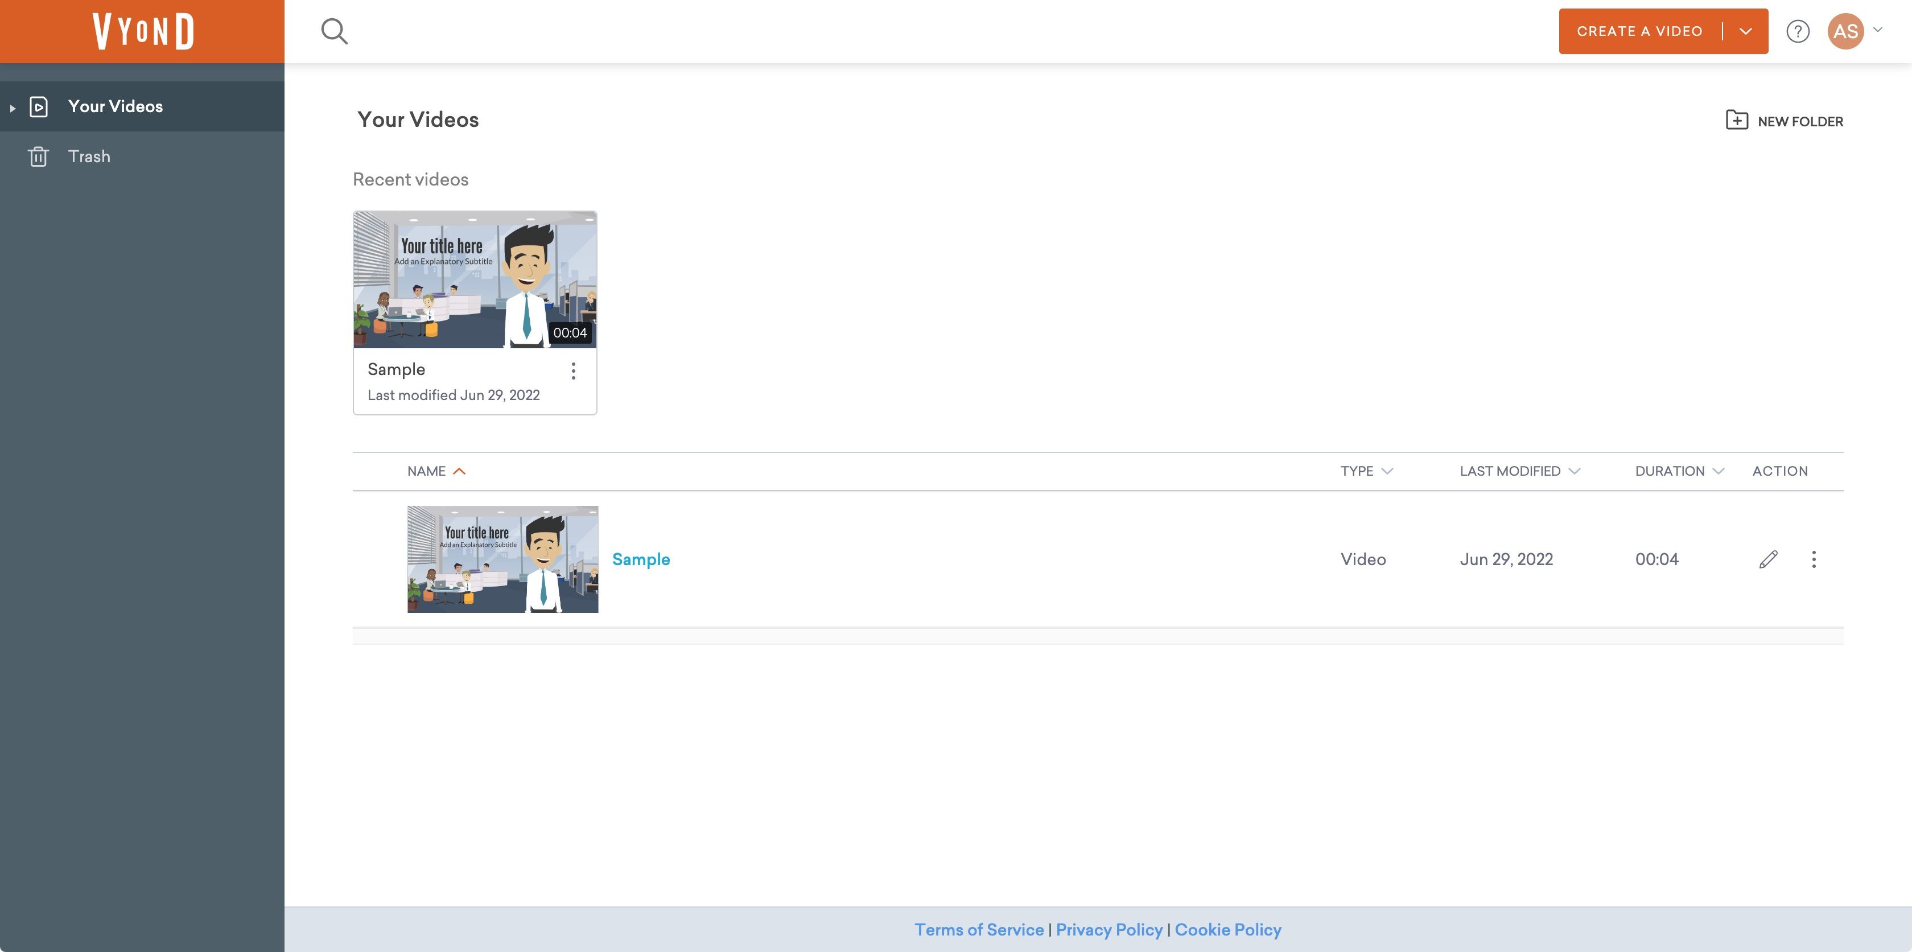
Task: Click the NEW FOLDER button
Action: click(x=1784, y=121)
